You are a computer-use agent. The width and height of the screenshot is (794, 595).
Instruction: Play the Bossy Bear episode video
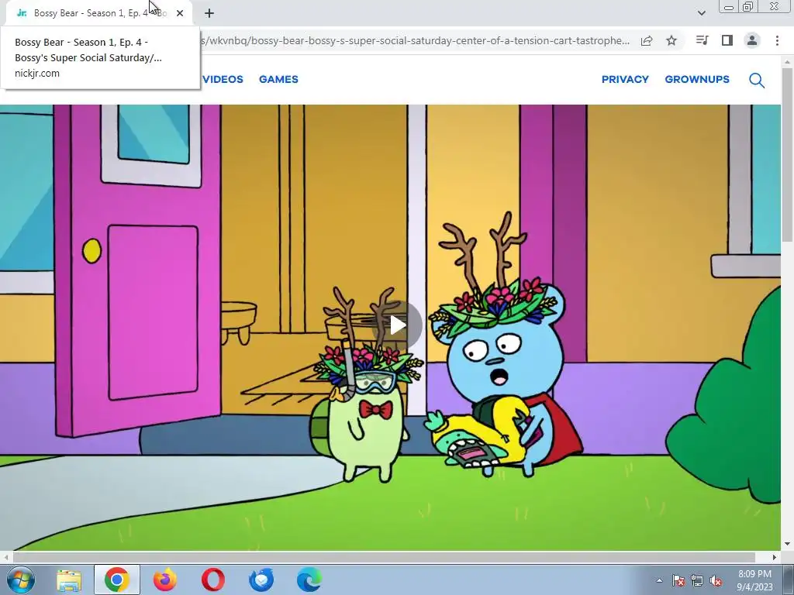pos(397,325)
